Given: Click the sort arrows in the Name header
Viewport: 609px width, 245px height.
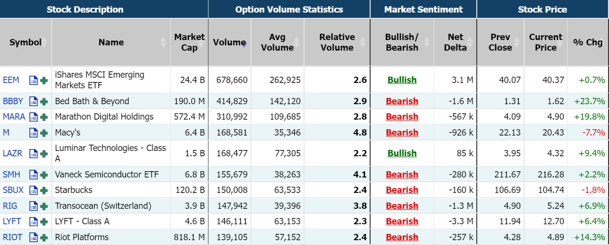Looking at the screenshot, I should pos(163,42).
